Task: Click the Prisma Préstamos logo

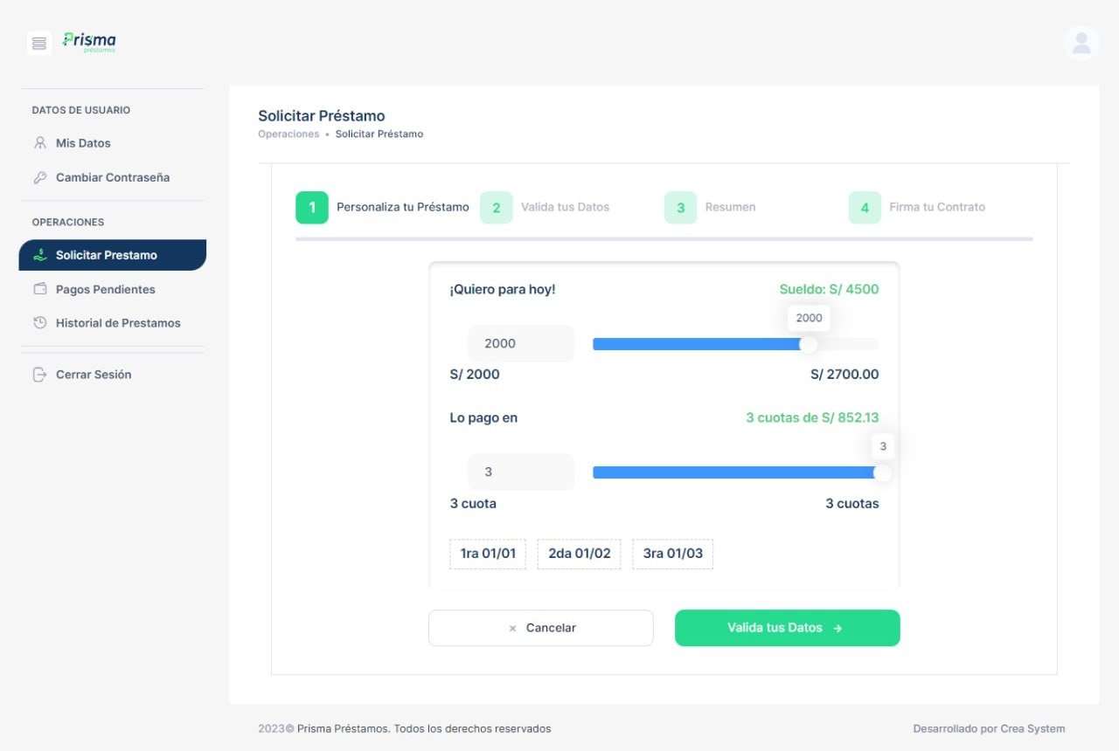Action: click(89, 42)
